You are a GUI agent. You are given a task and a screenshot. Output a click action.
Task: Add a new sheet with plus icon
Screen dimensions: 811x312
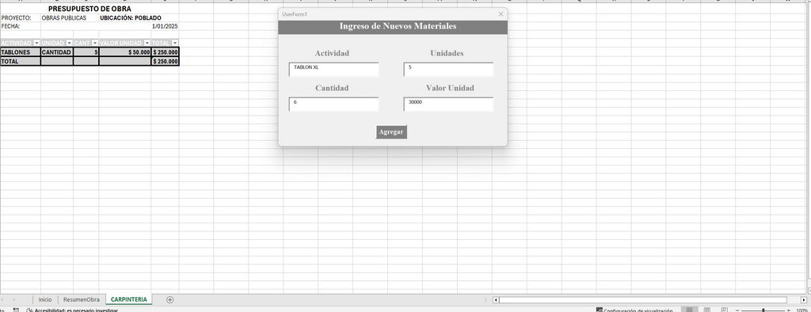tap(169, 299)
